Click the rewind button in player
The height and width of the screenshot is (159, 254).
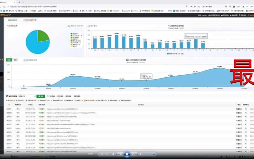click(x=120, y=154)
